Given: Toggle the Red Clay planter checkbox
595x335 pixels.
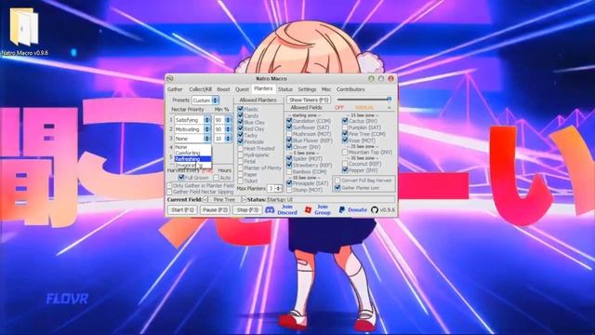Looking at the screenshot, I should tap(240, 128).
